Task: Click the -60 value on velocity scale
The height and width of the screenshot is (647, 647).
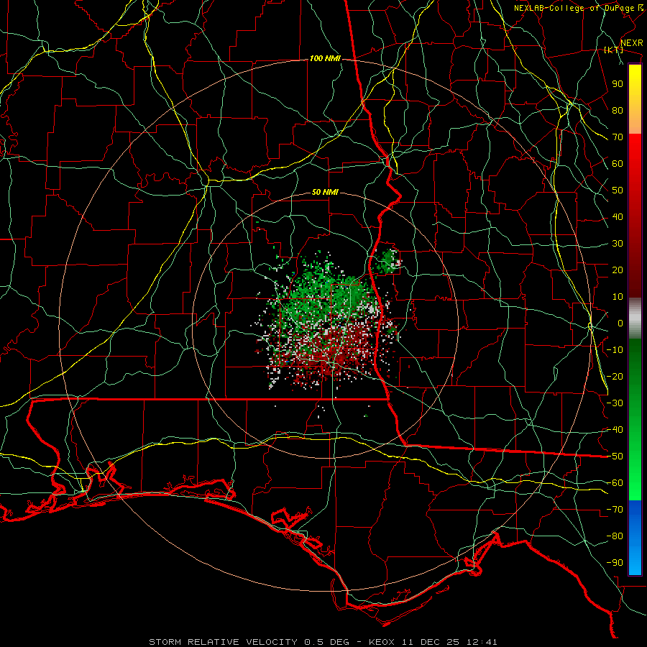Action: coord(615,483)
